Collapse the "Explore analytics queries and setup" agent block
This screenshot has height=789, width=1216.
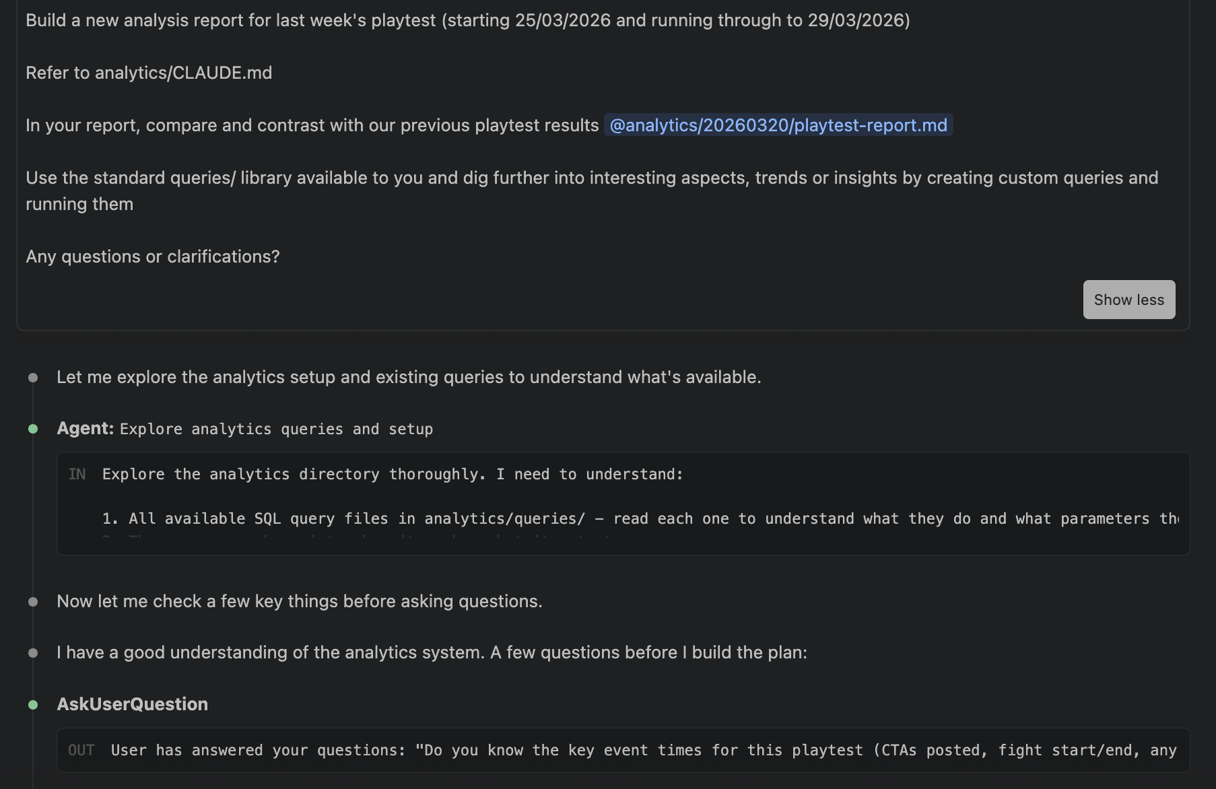(276, 428)
